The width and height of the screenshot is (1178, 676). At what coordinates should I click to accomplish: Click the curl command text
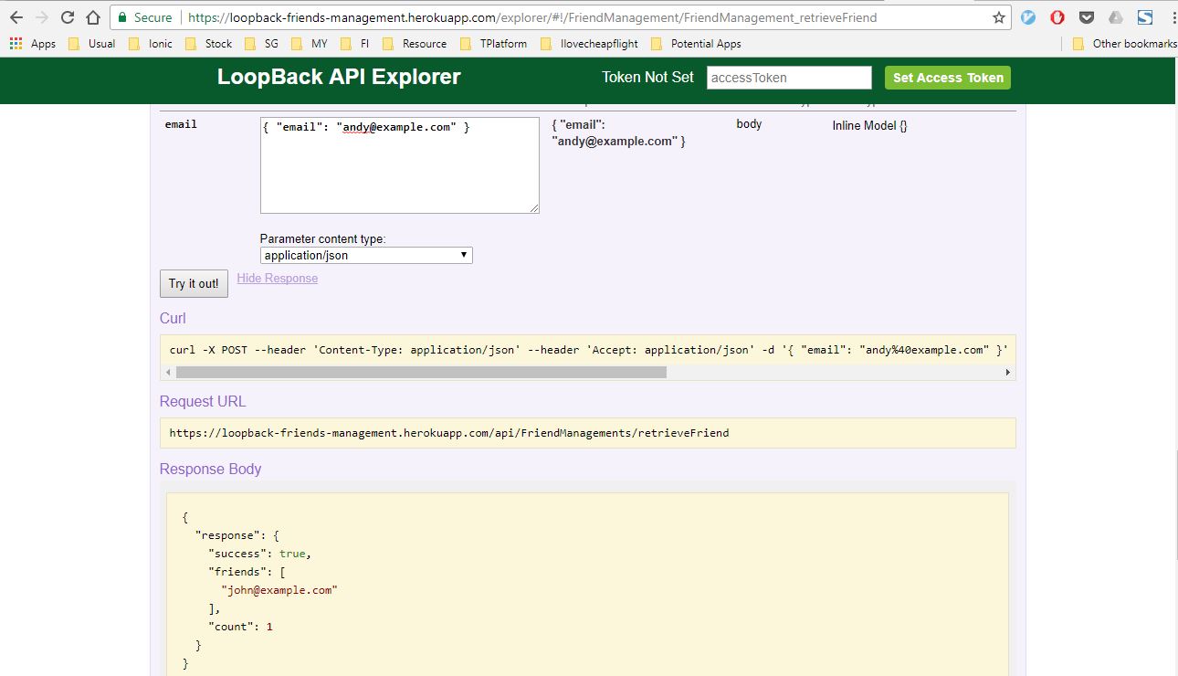click(588, 350)
